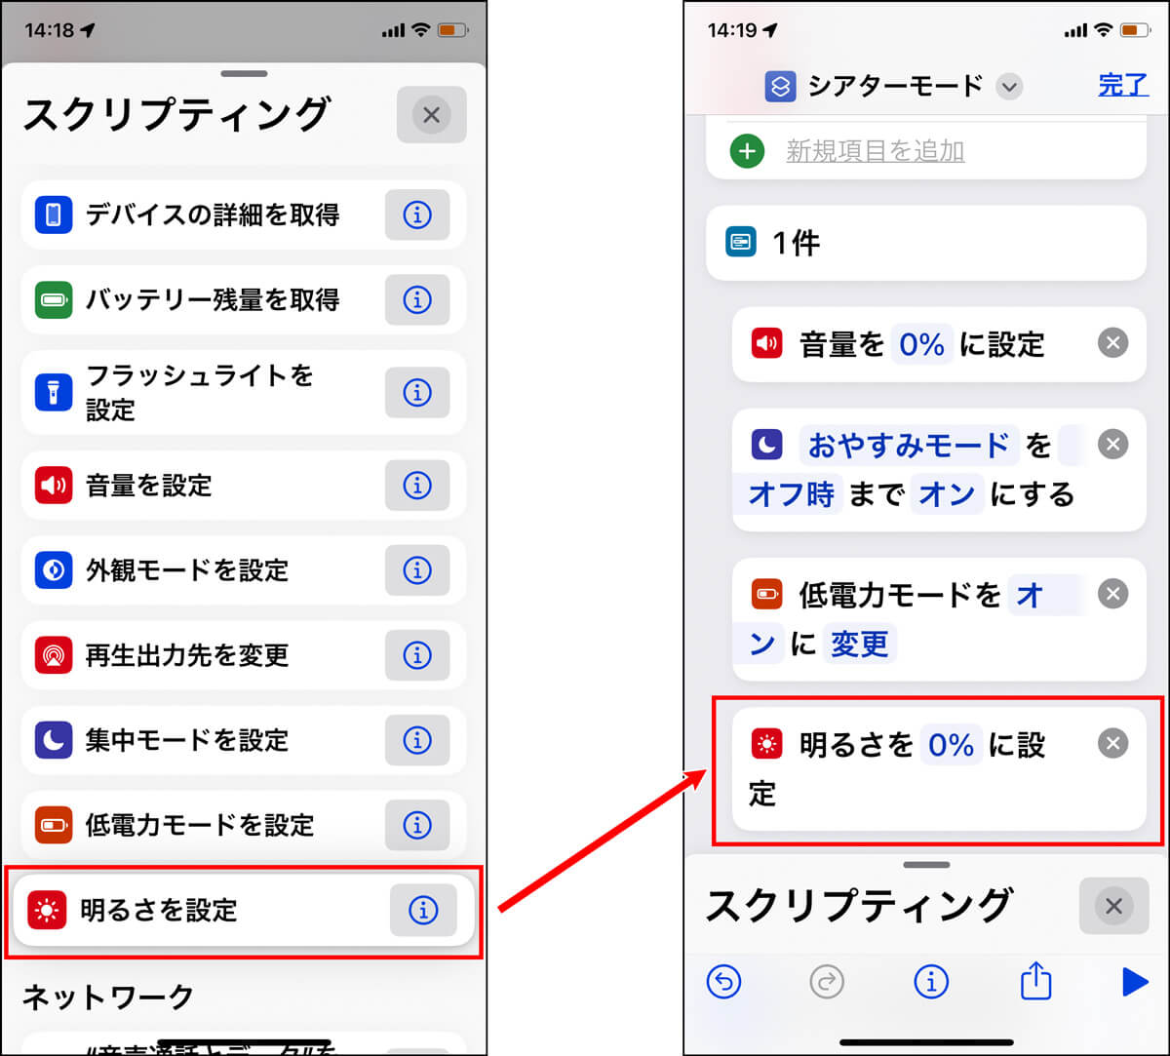Change the brightness 0% value
Image resolution: width=1170 pixels, height=1056 pixels.
point(951,746)
